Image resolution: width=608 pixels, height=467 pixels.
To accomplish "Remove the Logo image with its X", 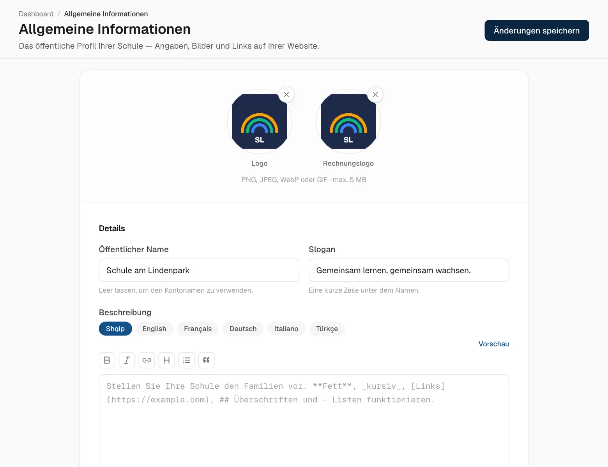I will pos(286,95).
